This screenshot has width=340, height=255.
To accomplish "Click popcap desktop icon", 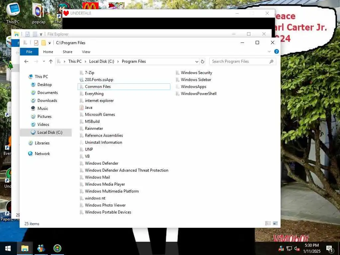I will pos(39,13).
